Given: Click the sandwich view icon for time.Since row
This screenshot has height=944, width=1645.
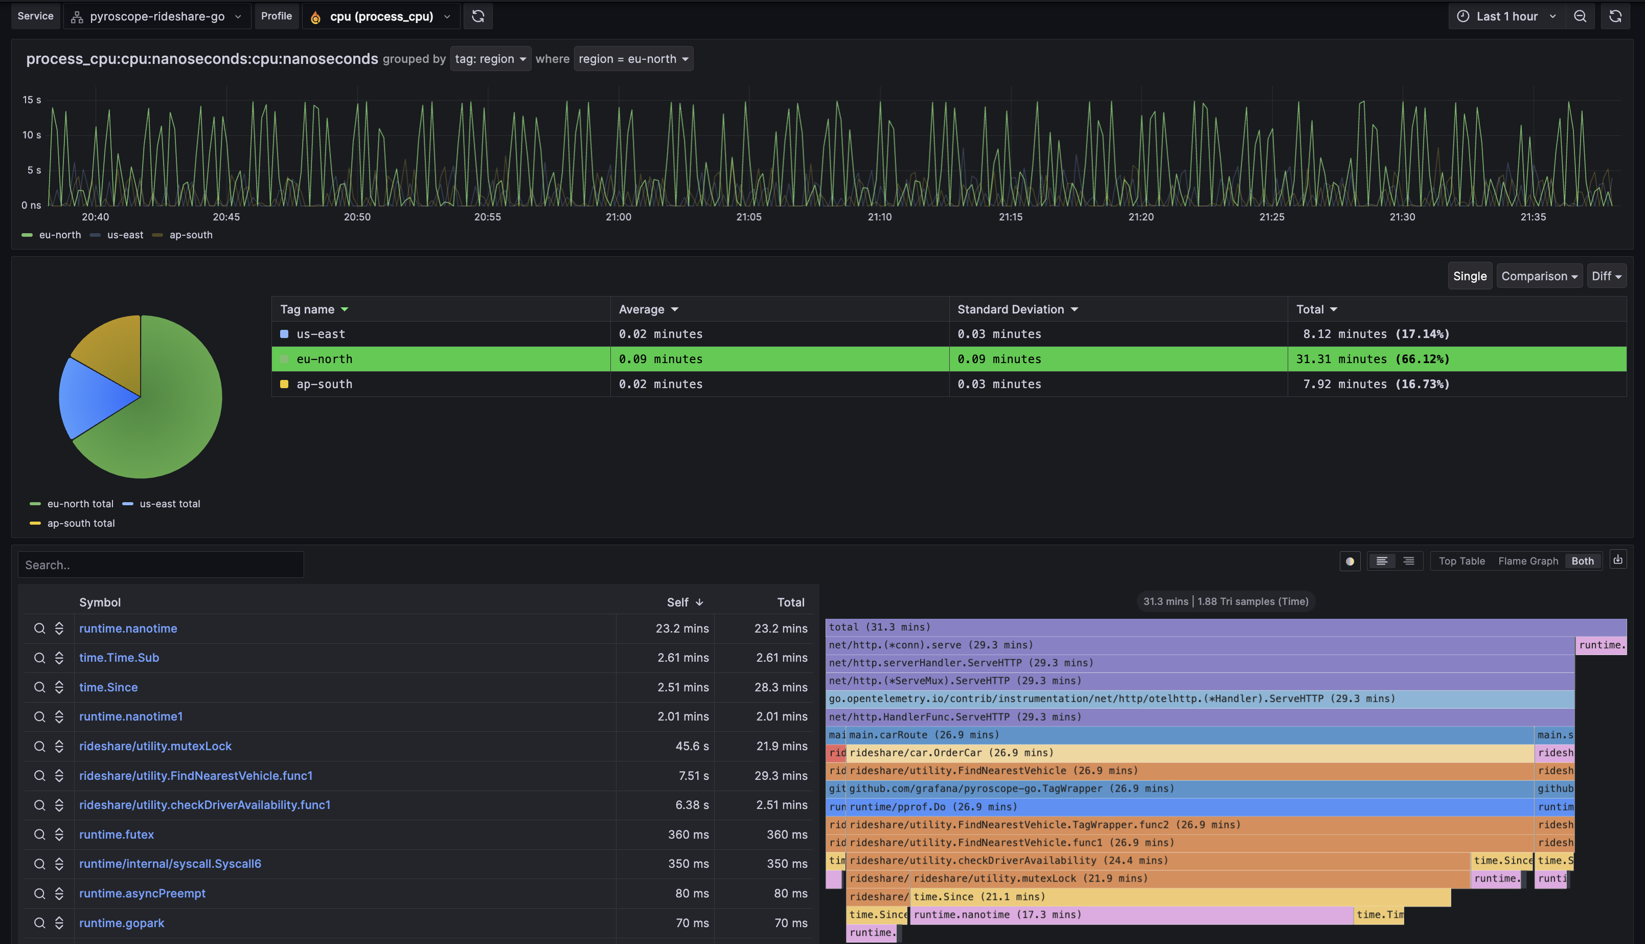Looking at the screenshot, I should [x=59, y=687].
